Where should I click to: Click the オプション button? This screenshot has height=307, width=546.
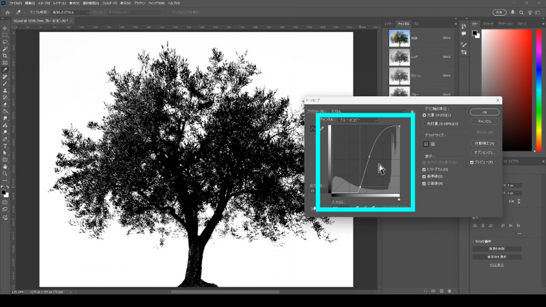[485, 152]
